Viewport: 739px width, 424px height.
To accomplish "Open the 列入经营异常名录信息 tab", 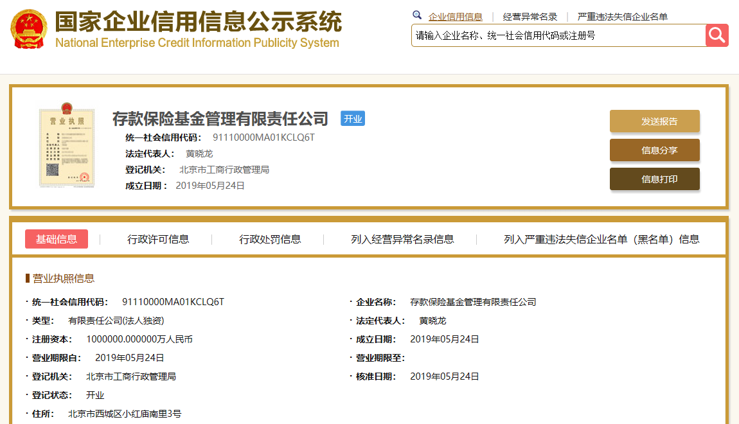I will pos(402,240).
